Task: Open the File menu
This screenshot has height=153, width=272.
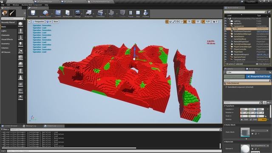Action: (x=3, y=5)
